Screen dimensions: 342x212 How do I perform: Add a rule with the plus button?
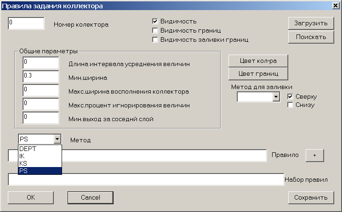coord(314,156)
